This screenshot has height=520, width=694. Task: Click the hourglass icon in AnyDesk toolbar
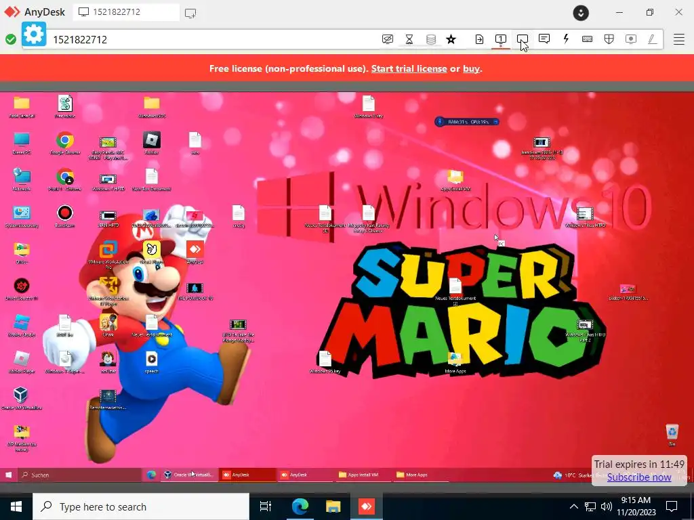coord(409,39)
